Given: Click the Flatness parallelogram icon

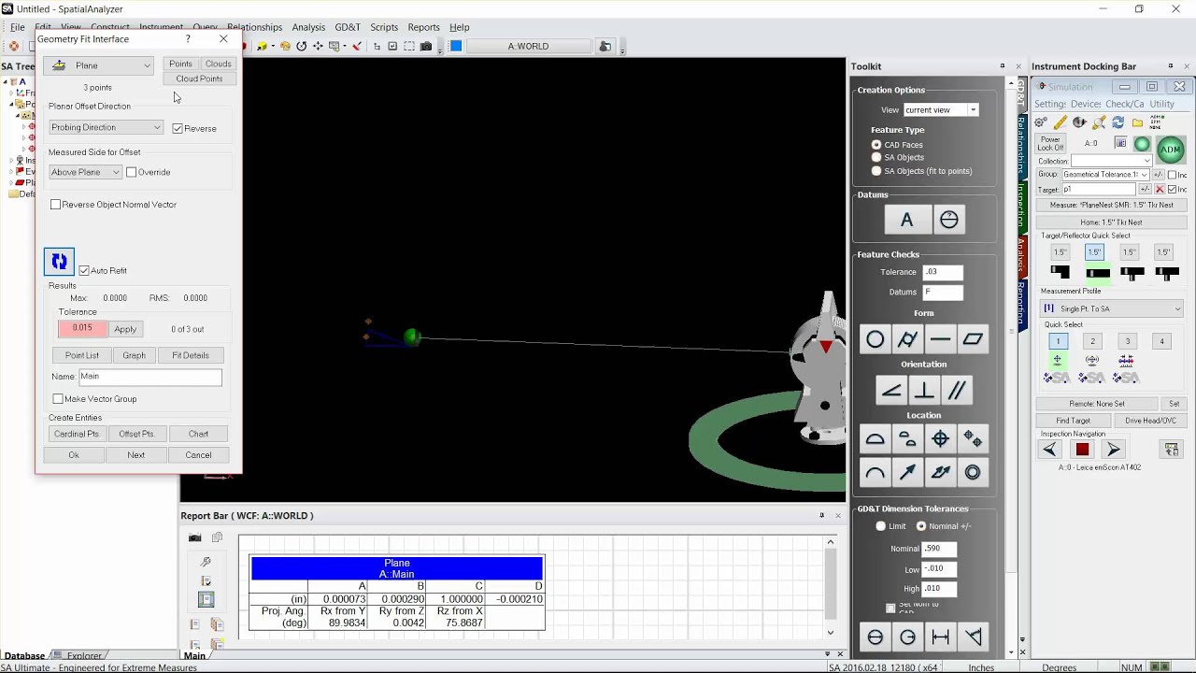Looking at the screenshot, I should (x=974, y=339).
